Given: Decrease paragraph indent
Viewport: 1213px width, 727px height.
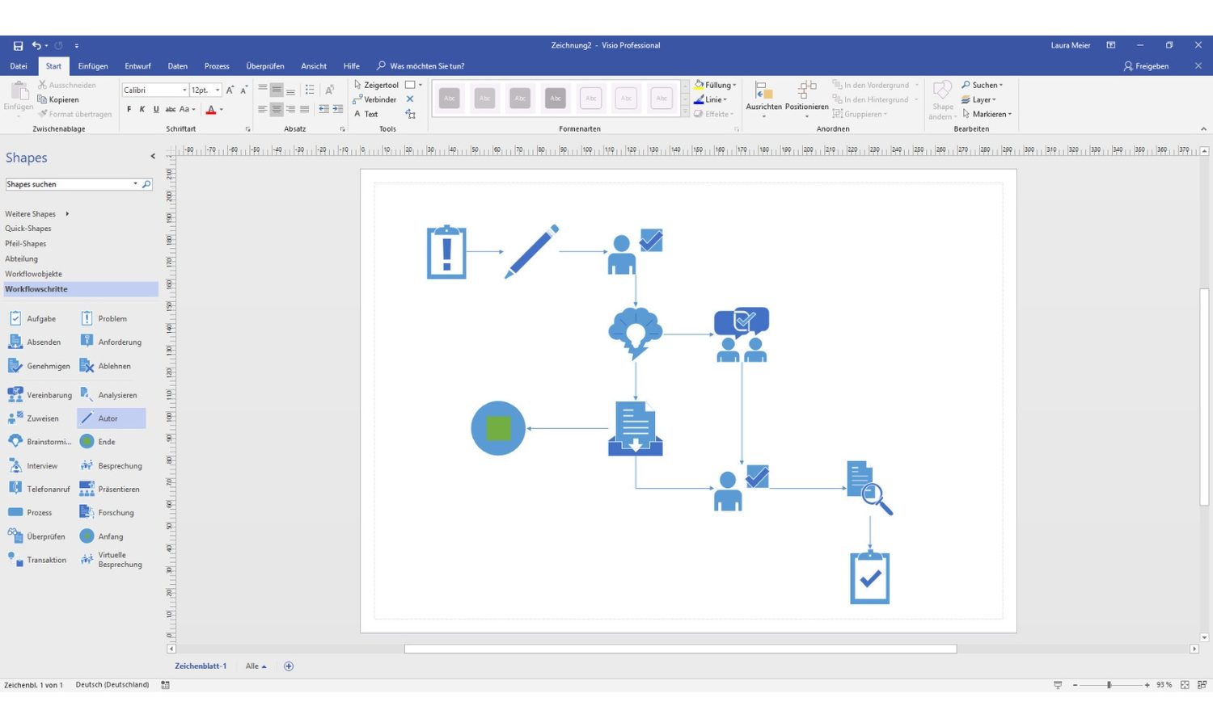Looking at the screenshot, I should tap(323, 109).
